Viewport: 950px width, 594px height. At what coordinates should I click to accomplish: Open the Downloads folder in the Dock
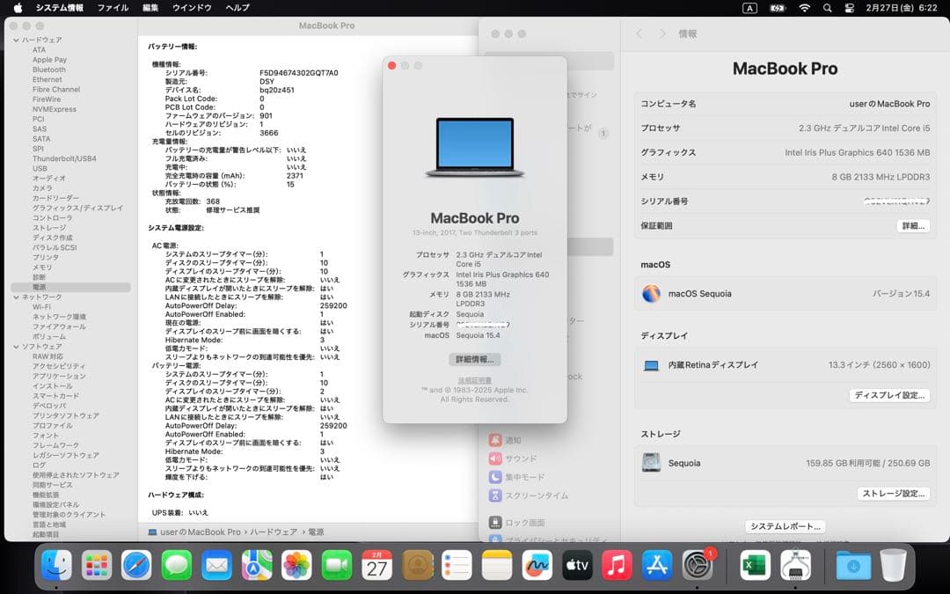853,566
